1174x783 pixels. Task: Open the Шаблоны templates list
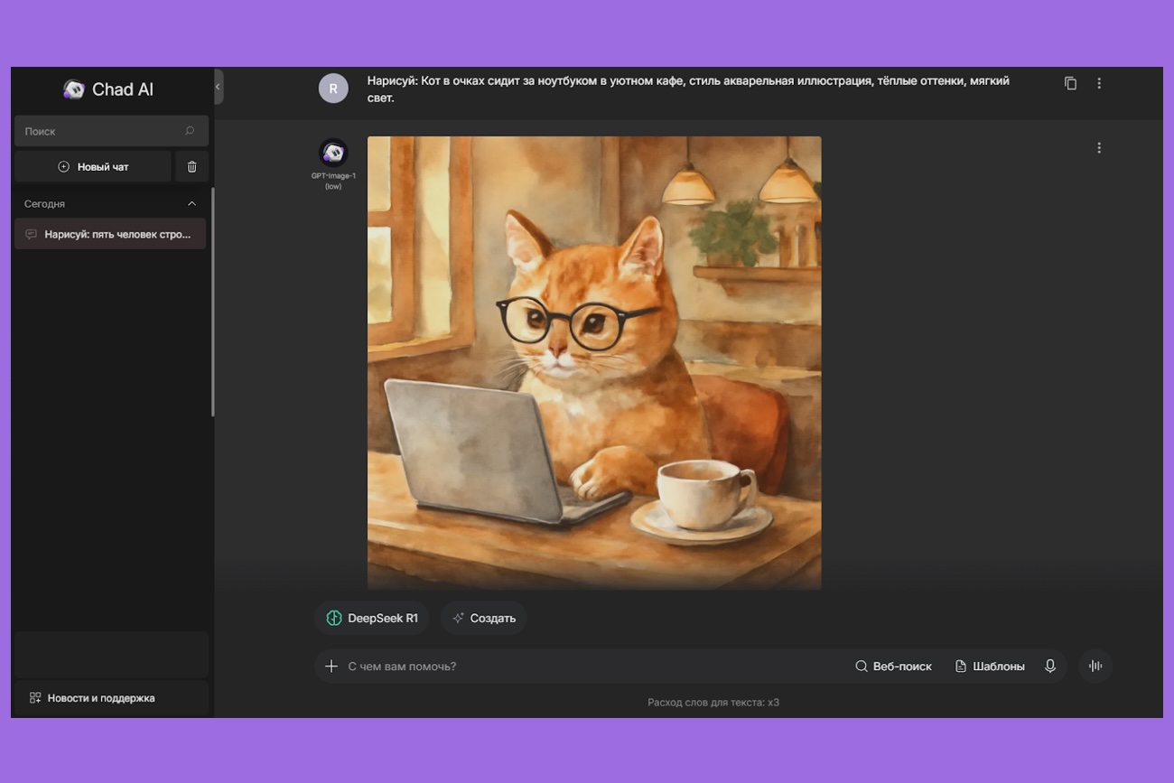coord(990,666)
